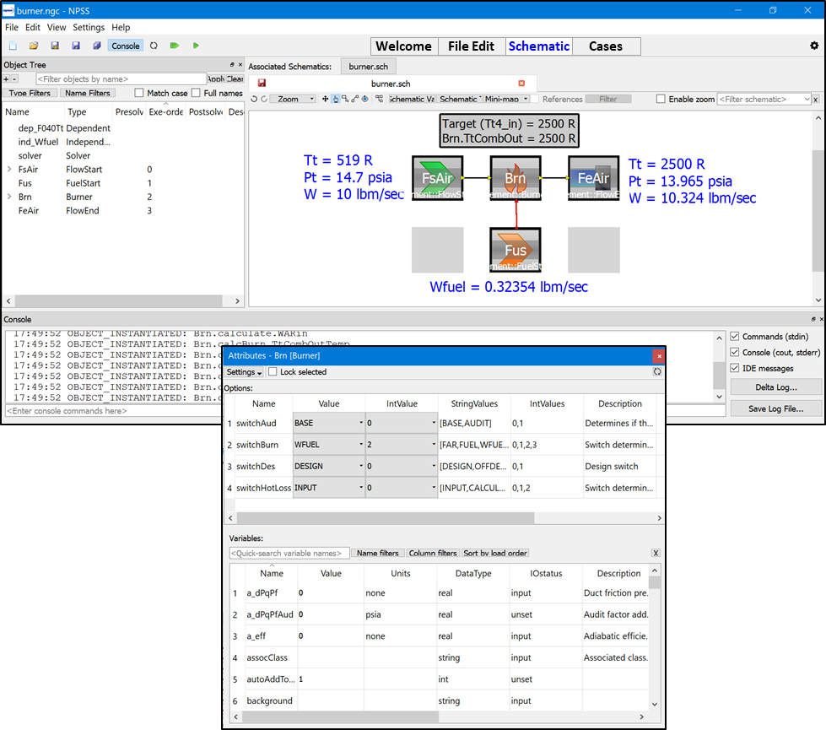Open the settings gear icon

[814, 46]
